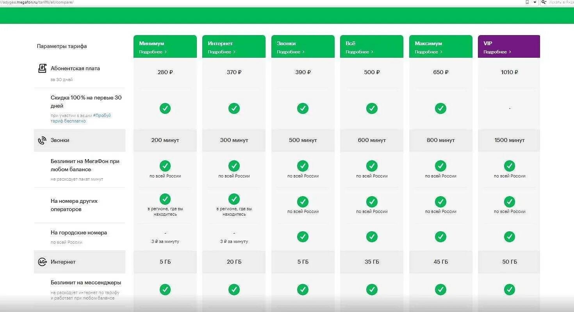Image resolution: width=574 pixels, height=312 pixels.
Task: Click the 500 ₽ price cell
Action: [372, 72]
